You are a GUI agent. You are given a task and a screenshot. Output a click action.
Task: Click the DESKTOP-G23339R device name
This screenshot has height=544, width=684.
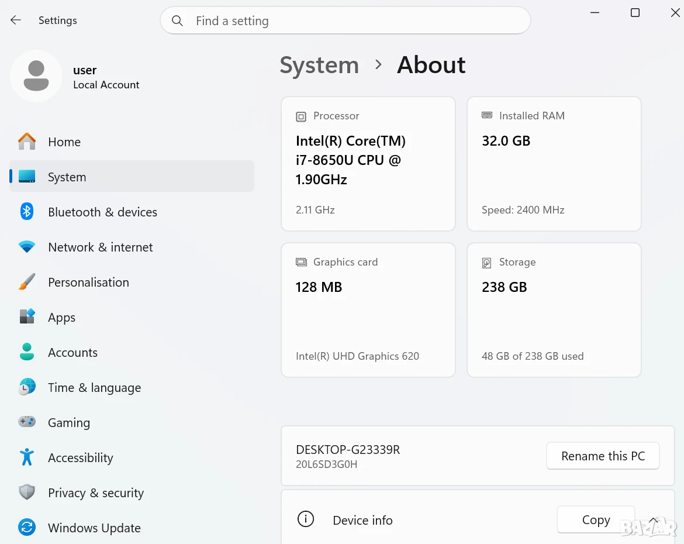(x=348, y=449)
